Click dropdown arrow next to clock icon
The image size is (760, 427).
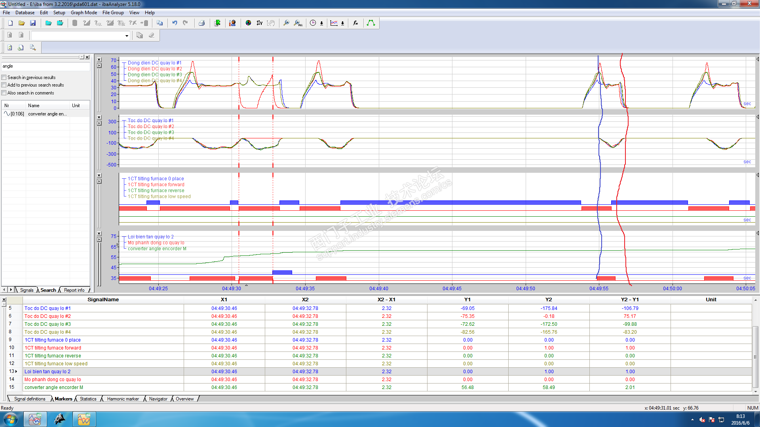pos(321,23)
